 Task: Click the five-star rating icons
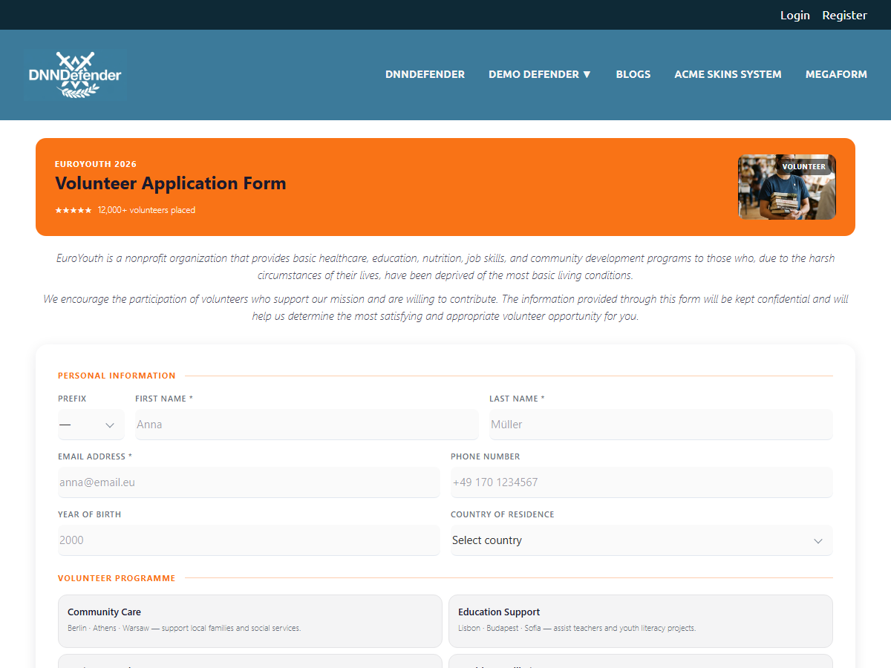tap(74, 210)
